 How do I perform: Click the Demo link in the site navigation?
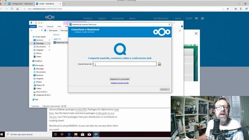pyautogui.click(x=178, y=18)
